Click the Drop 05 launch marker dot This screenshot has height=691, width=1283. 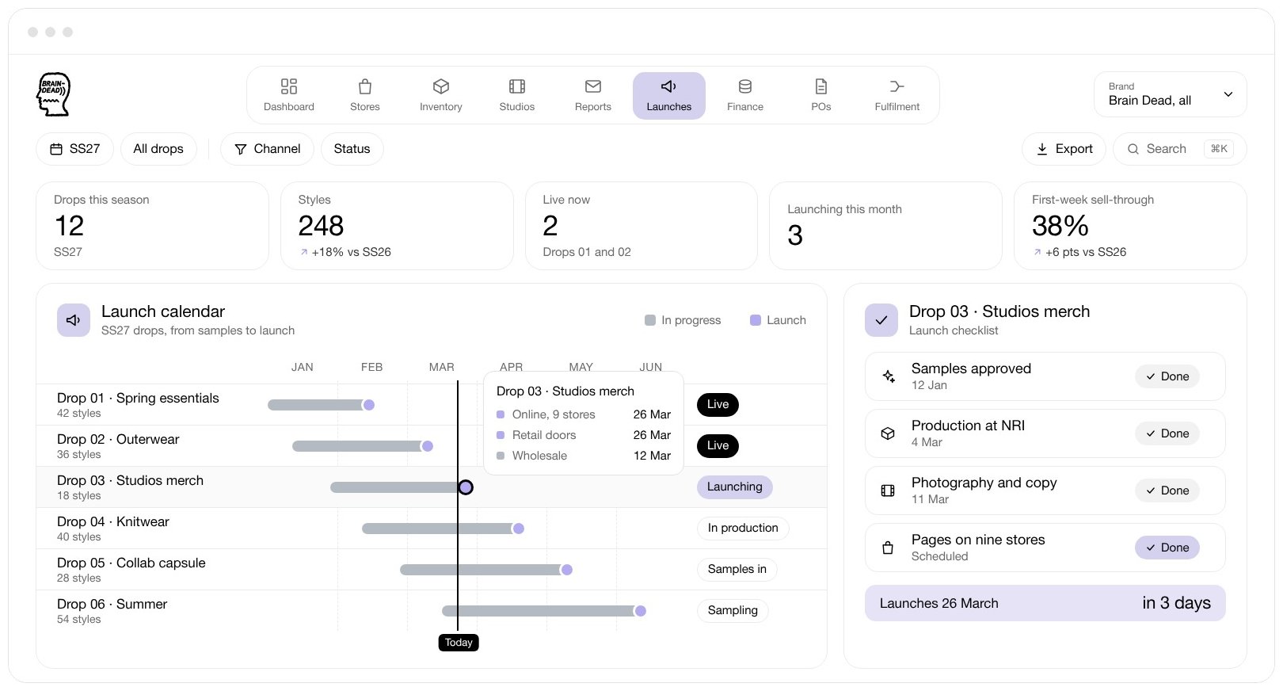pos(567,570)
